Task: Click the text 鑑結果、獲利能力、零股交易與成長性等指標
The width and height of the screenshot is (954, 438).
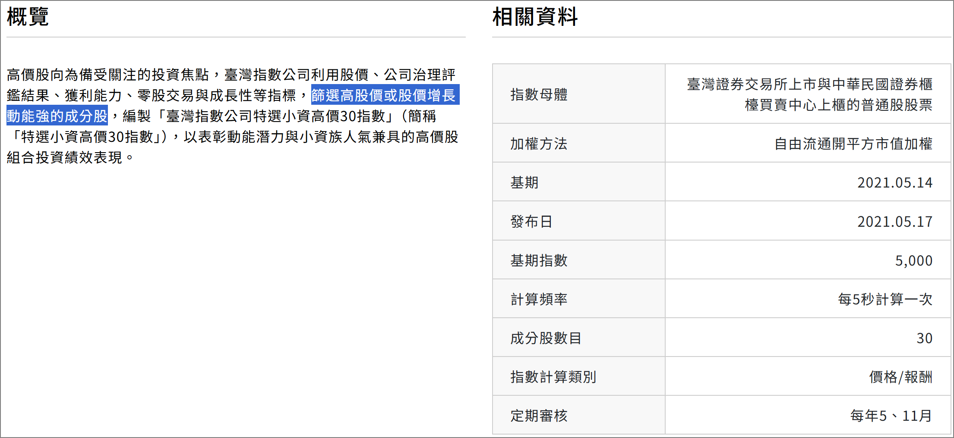Action: coord(151,95)
